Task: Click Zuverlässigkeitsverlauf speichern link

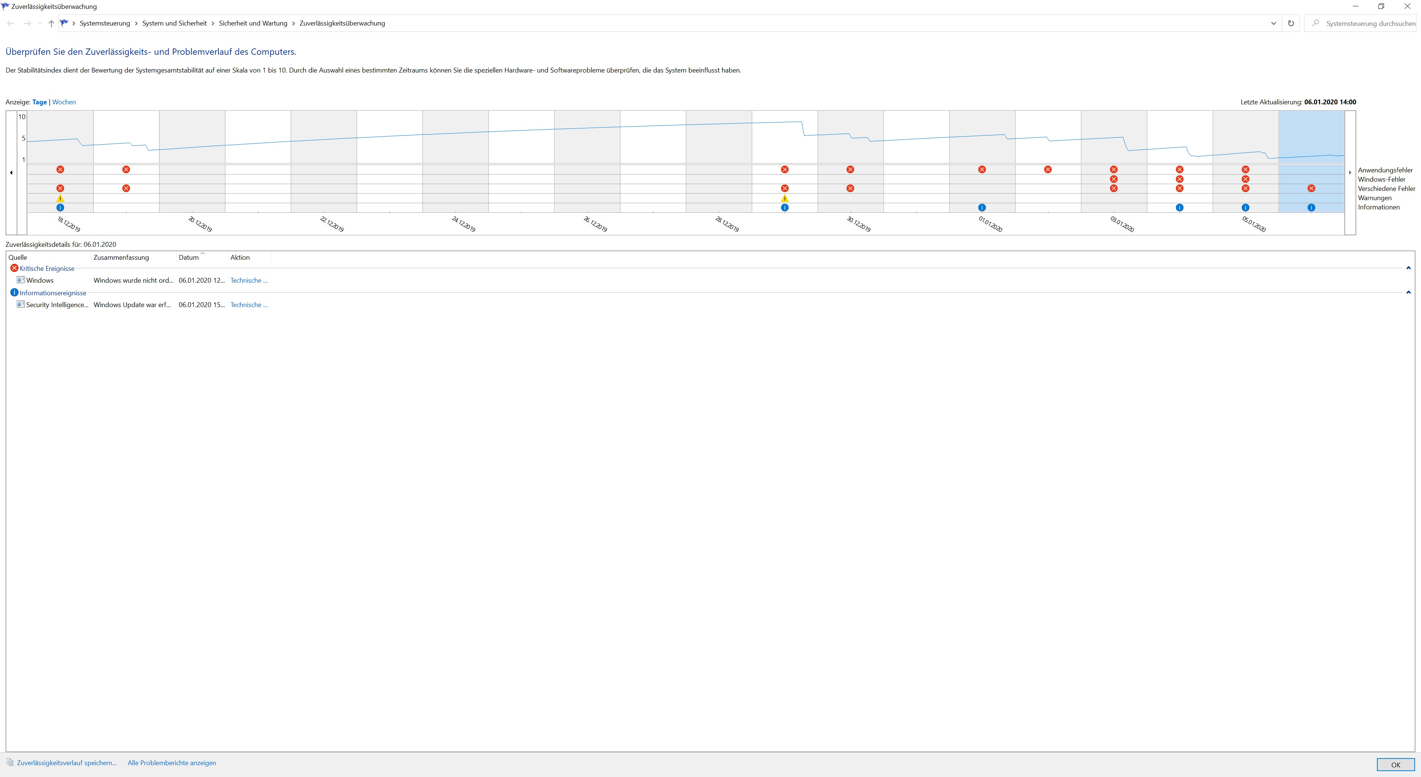Action: click(66, 763)
